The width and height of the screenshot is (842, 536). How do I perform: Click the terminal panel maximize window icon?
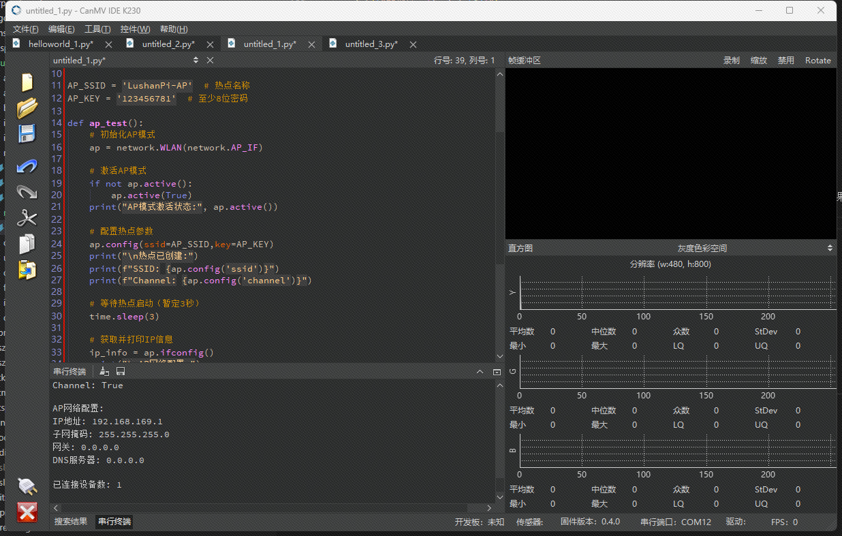[x=497, y=372]
